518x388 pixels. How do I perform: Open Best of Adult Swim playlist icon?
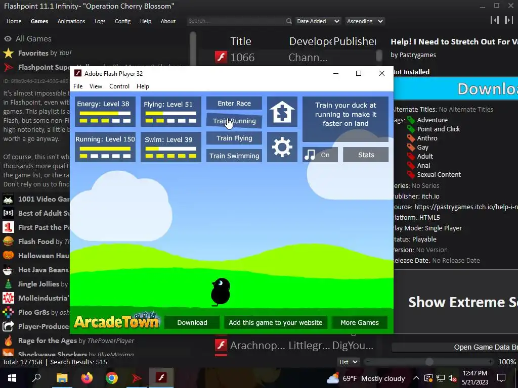pyautogui.click(x=8, y=213)
